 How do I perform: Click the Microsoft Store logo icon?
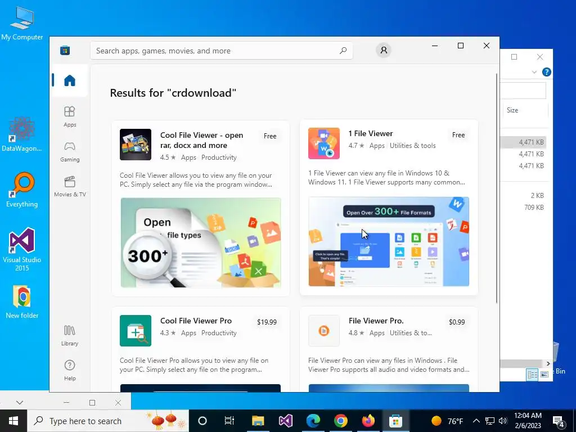[65, 50]
